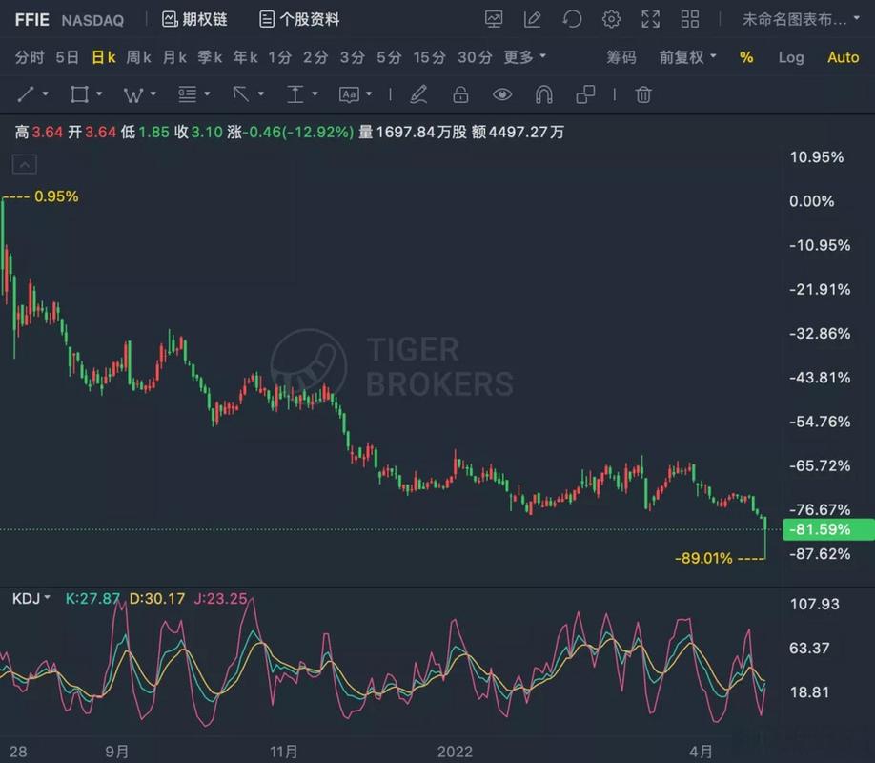Select the Elliott wave drawing tool
This screenshot has height=763, width=875.
[x=132, y=94]
